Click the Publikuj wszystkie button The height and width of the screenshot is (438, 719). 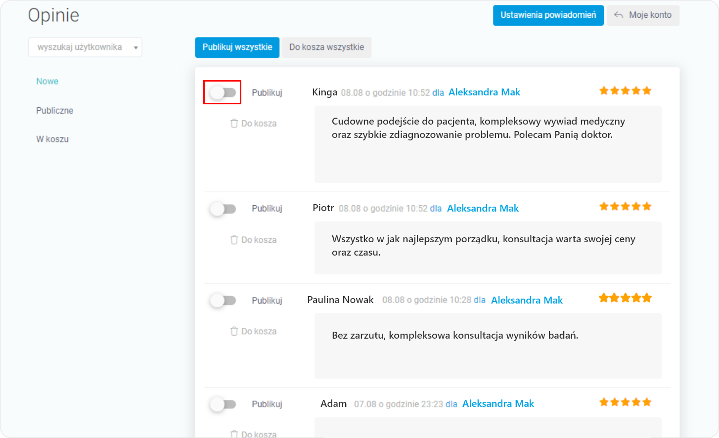237,47
